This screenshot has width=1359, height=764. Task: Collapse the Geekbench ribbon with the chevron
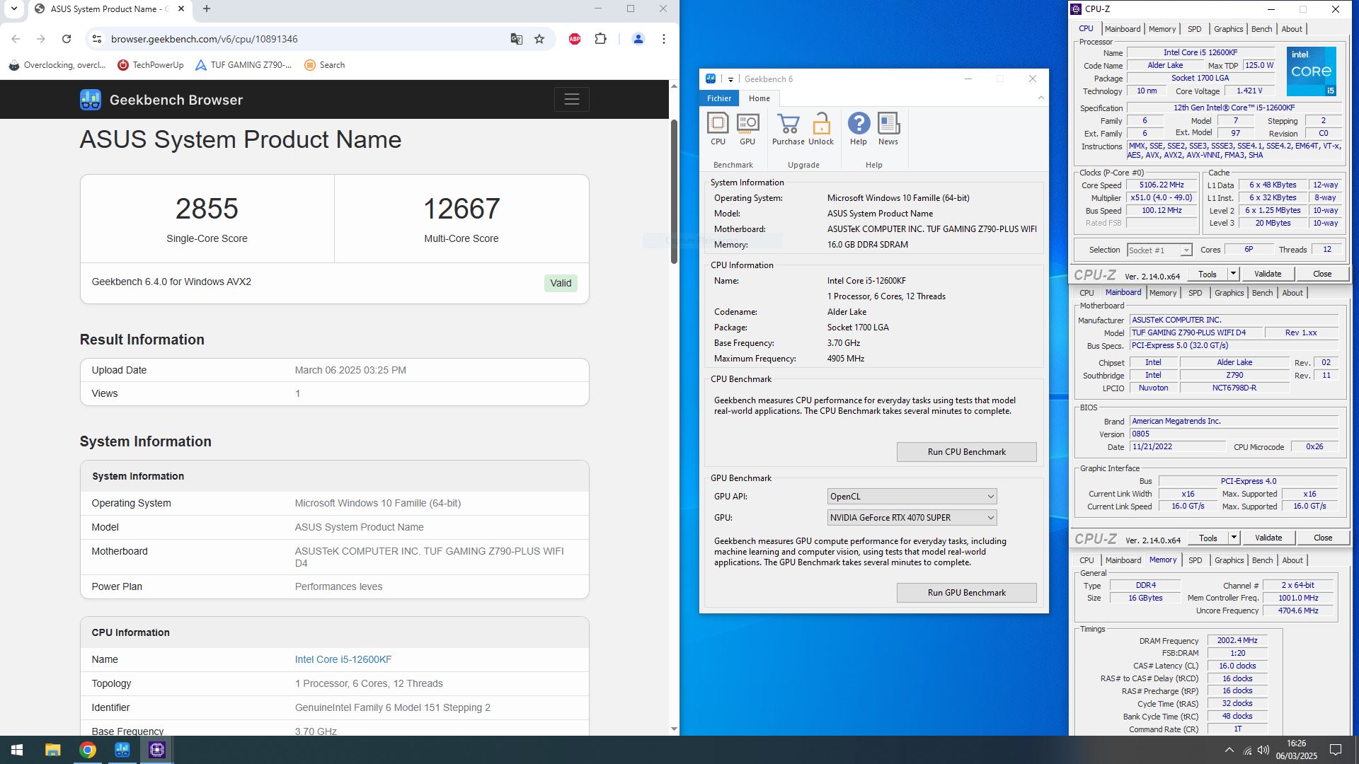coord(1040,98)
